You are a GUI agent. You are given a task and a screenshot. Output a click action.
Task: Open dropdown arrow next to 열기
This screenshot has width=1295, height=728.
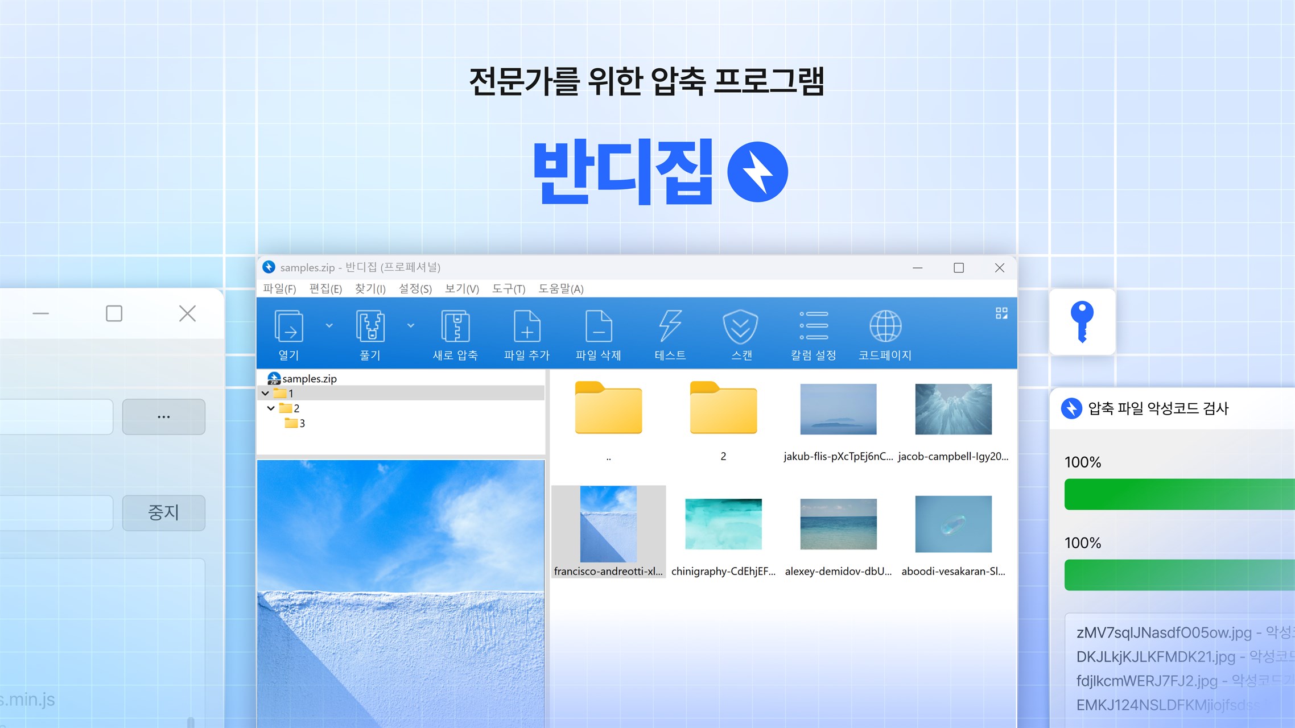(x=329, y=325)
